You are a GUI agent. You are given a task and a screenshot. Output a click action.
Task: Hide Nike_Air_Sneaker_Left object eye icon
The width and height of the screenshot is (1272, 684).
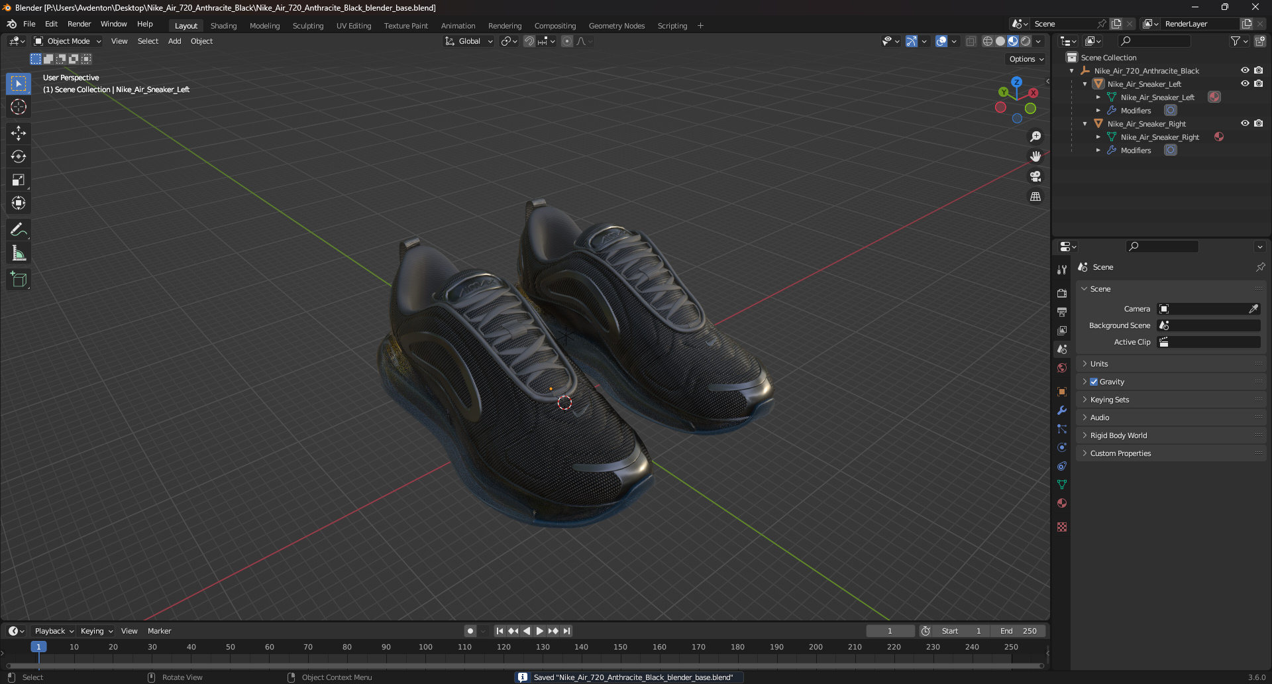point(1245,84)
